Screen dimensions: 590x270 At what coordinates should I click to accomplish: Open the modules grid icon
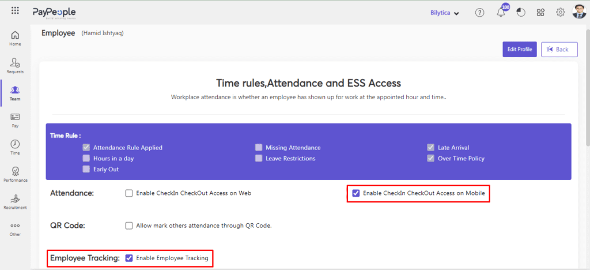tap(540, 13)
